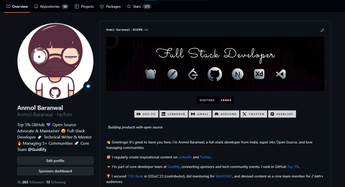Viewport: 345px width, 187px height.
Task: Click the followers people icon
Action: 19,182
